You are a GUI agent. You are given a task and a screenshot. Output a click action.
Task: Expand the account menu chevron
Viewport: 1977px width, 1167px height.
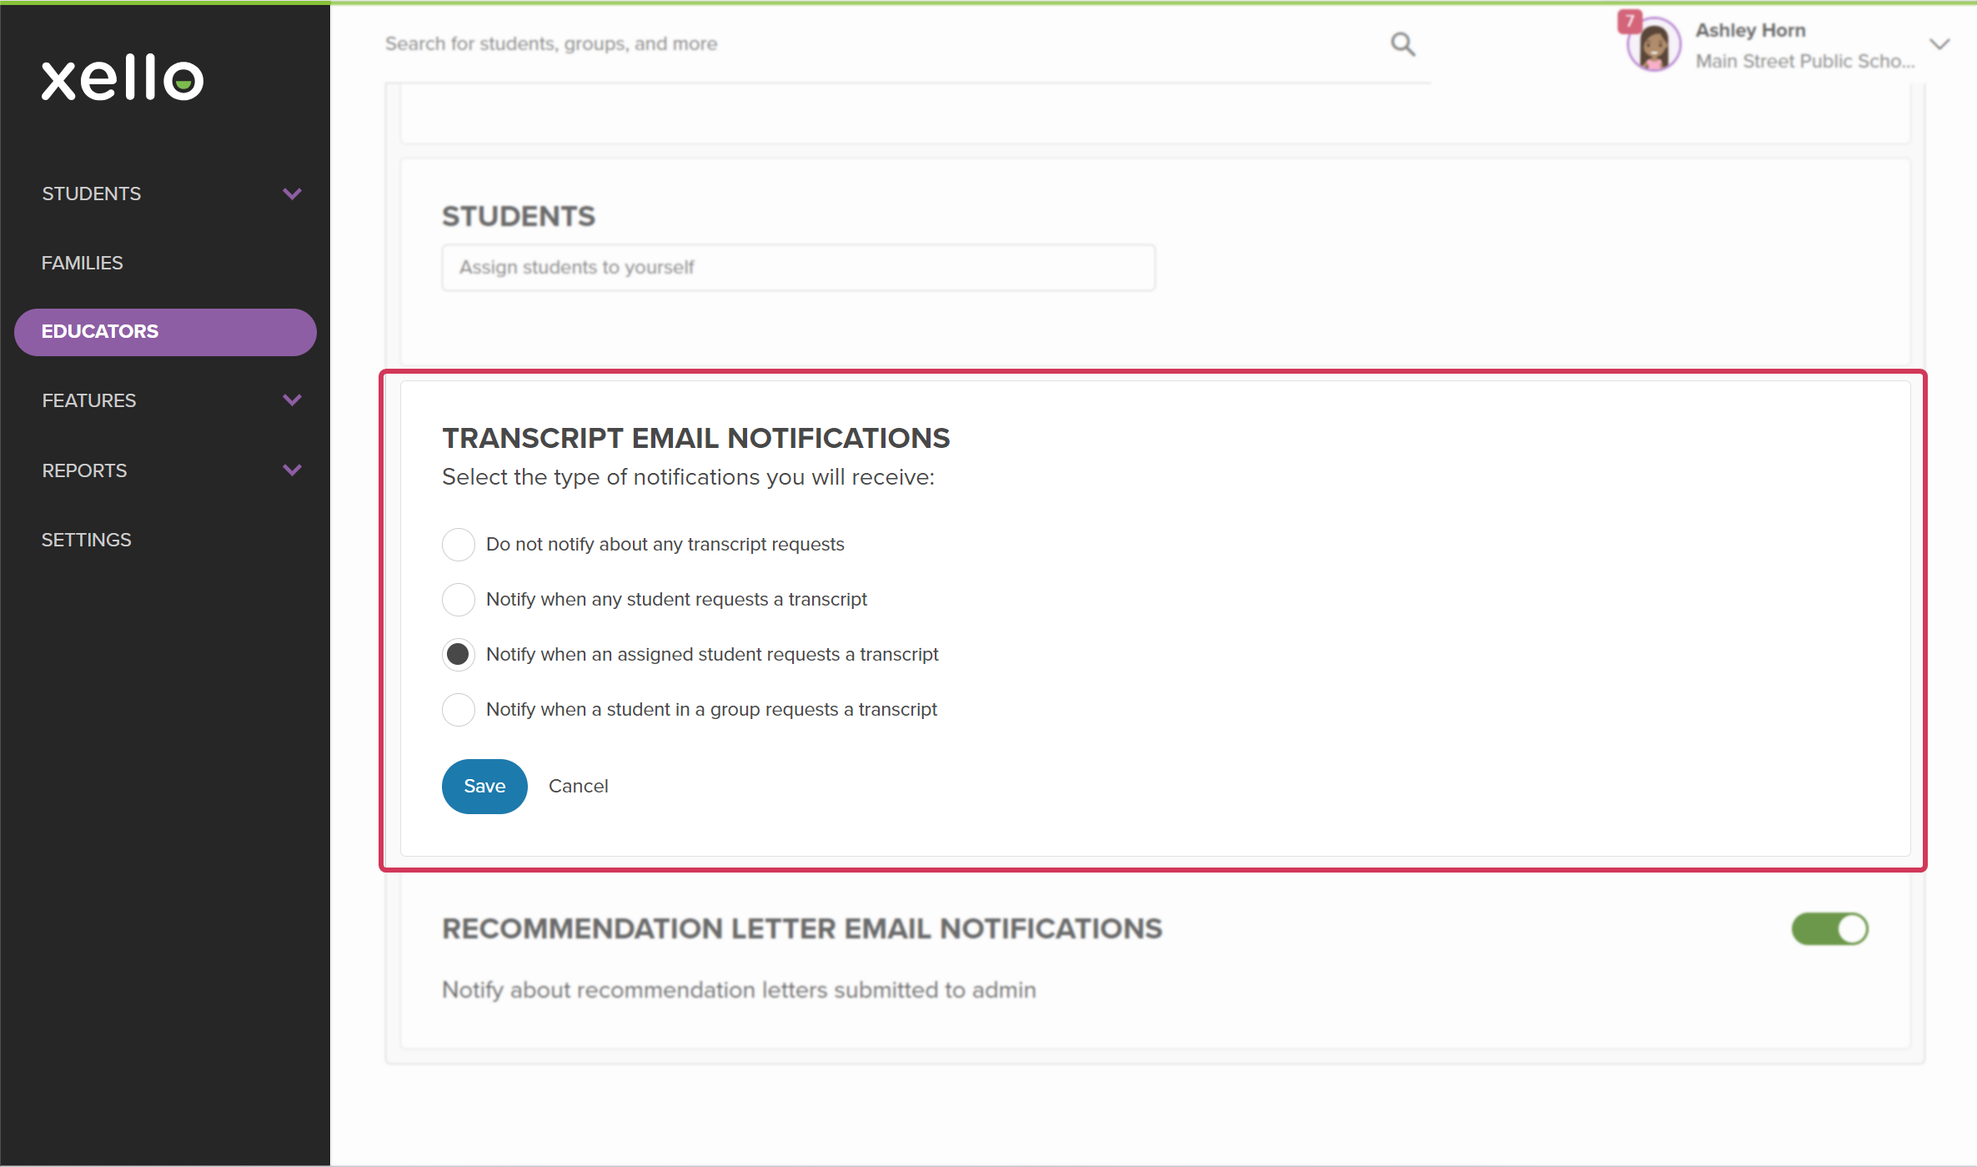(x=1939, y=44)
